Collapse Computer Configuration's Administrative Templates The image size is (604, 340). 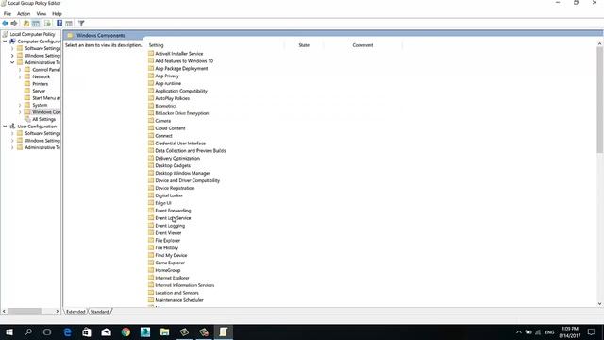click(12, 62)
